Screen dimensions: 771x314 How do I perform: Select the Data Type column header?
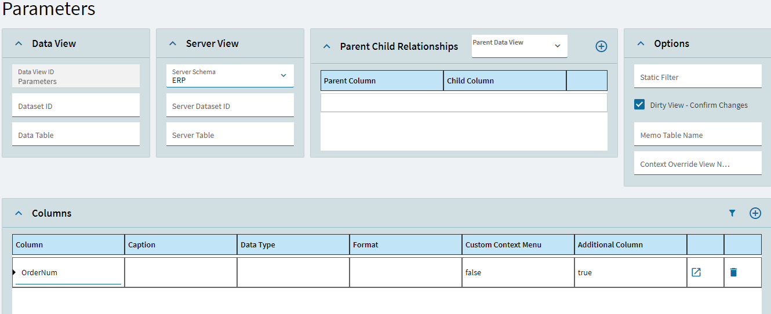293,244
